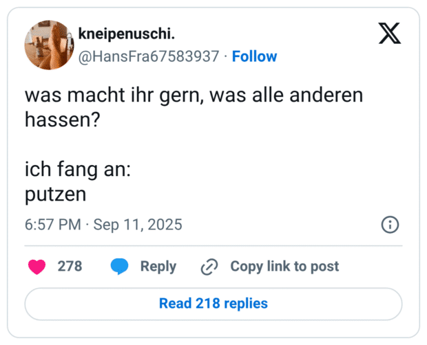Open the 6:57 PM timestamp
427x345 pixels.
coord(53,225)
